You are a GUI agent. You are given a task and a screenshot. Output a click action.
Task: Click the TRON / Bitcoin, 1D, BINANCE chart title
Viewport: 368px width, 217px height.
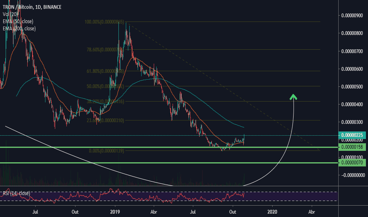pyautogui.click(x=32, y=7)
